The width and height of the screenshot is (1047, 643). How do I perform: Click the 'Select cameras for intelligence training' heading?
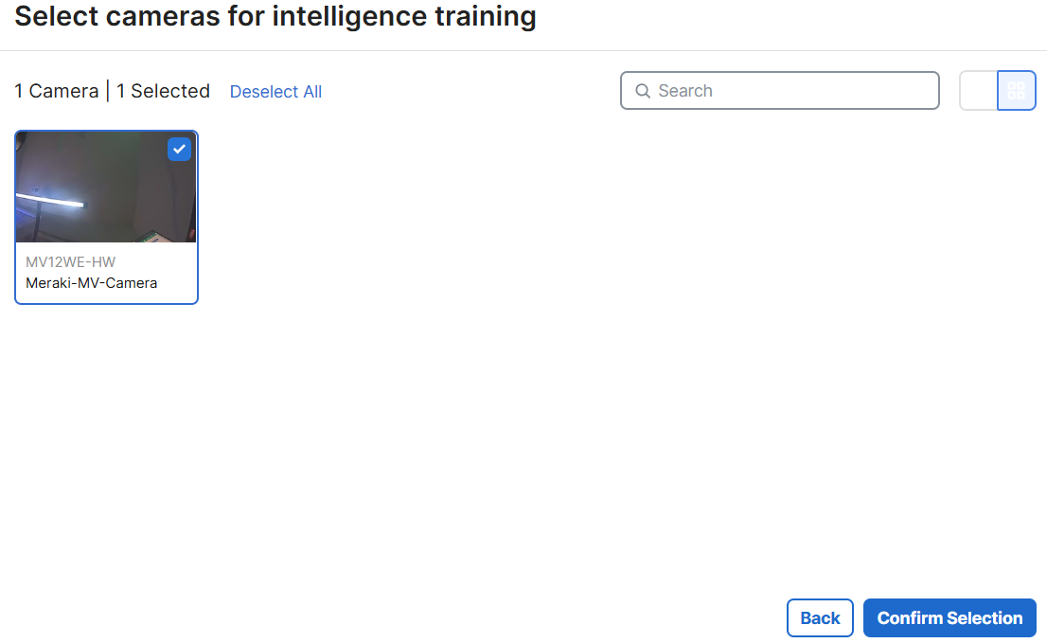click(275, 16)
